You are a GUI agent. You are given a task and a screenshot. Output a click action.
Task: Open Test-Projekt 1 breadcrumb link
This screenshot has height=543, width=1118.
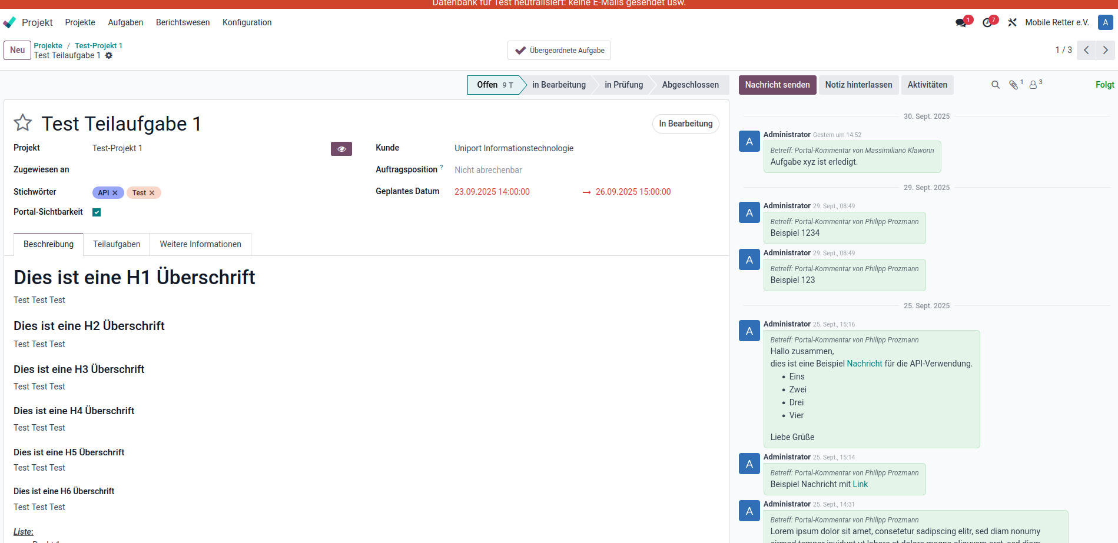98,45
